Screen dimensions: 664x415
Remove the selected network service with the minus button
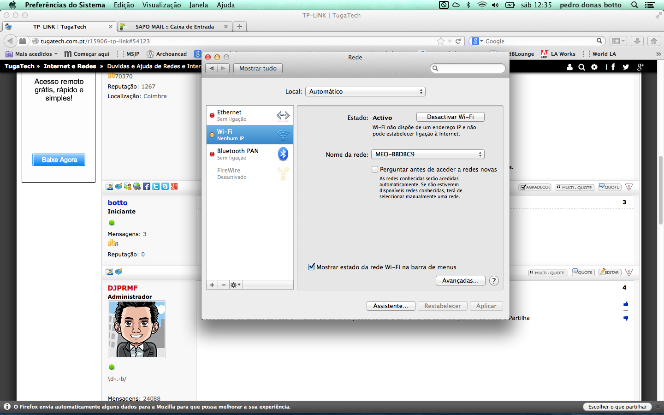(224, 285)
